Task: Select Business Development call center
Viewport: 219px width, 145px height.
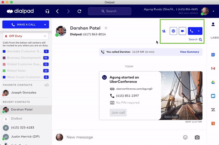Action: (26, 58)
